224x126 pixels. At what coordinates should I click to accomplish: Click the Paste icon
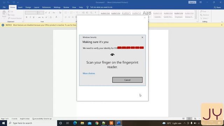[x=4, y=13]
